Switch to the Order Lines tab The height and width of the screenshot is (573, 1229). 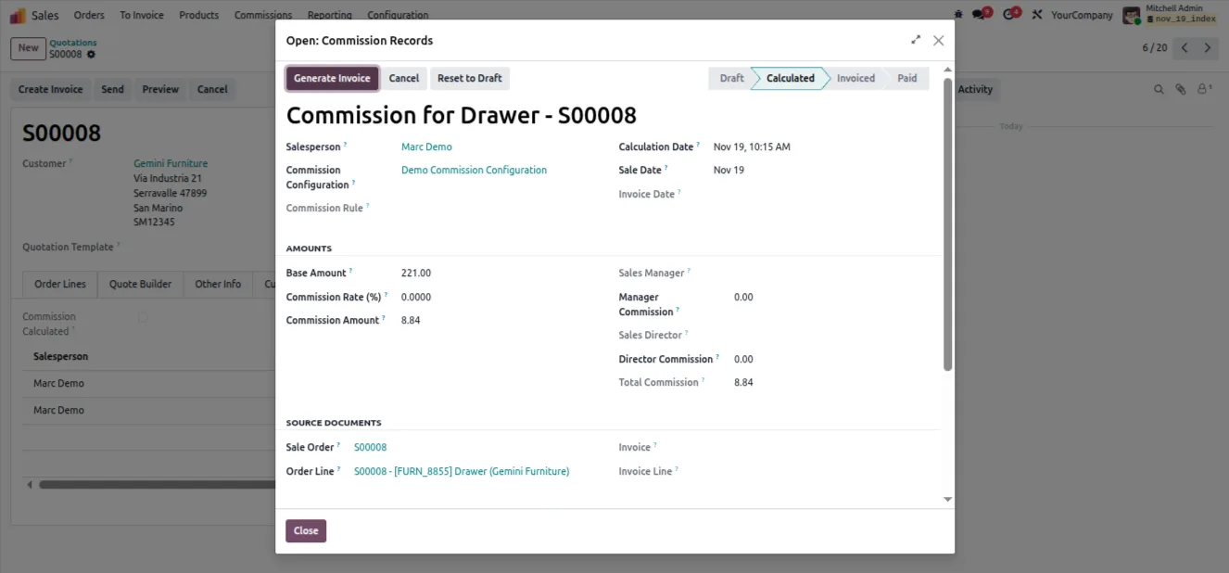click(x=60, y=285)
